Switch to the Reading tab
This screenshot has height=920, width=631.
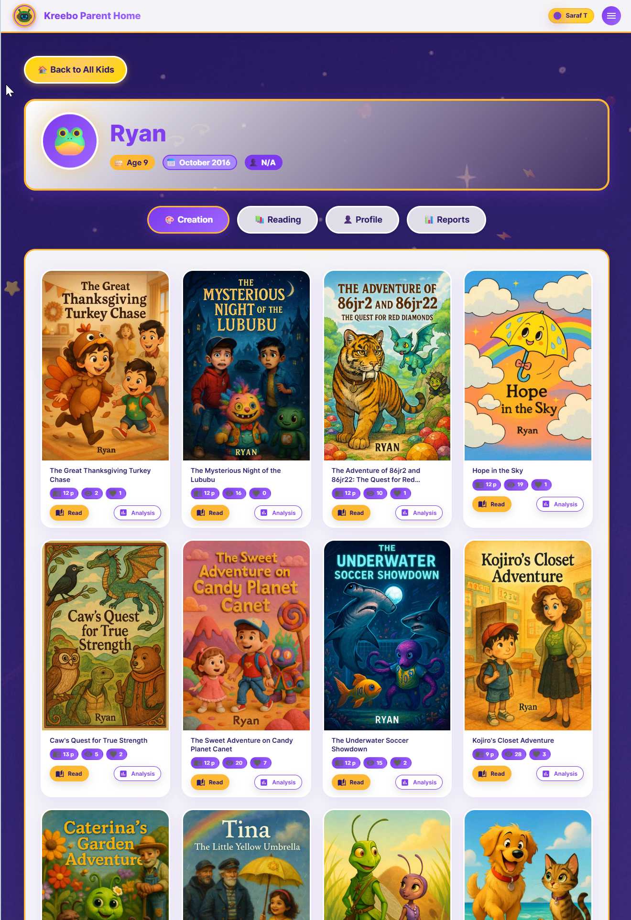pos(278,220)
